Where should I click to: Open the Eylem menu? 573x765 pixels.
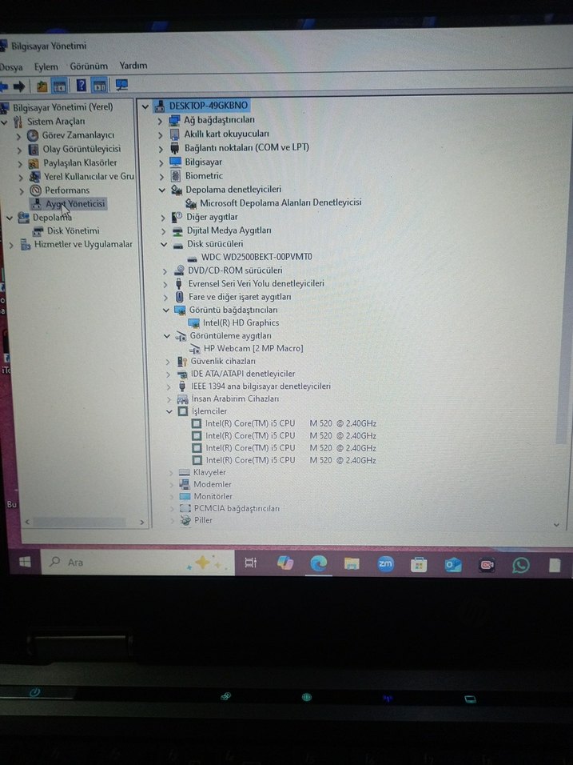click(x=46, y=67)
